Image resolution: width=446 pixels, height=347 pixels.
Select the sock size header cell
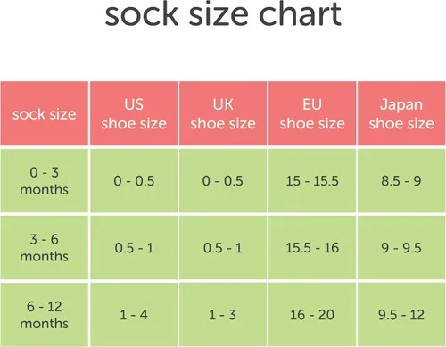click(x=45, y=113)
